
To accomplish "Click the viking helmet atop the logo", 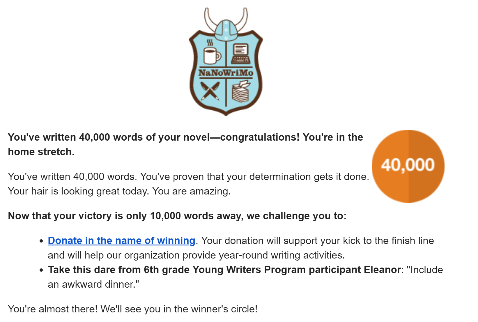I will [x=226, y=31].
